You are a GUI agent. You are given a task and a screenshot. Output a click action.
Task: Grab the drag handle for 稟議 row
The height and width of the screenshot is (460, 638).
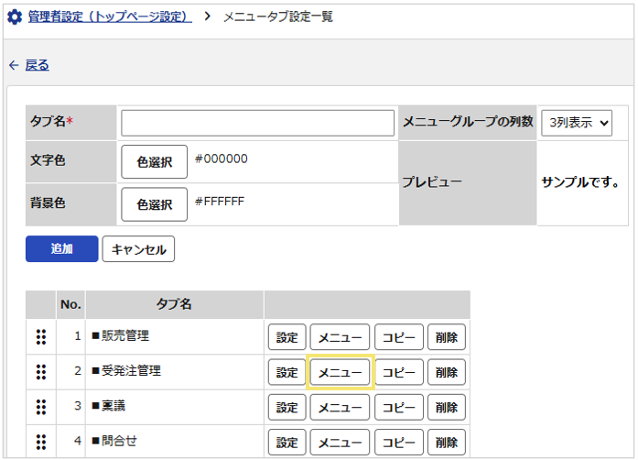pyautogui.click(x=41, y=407)
